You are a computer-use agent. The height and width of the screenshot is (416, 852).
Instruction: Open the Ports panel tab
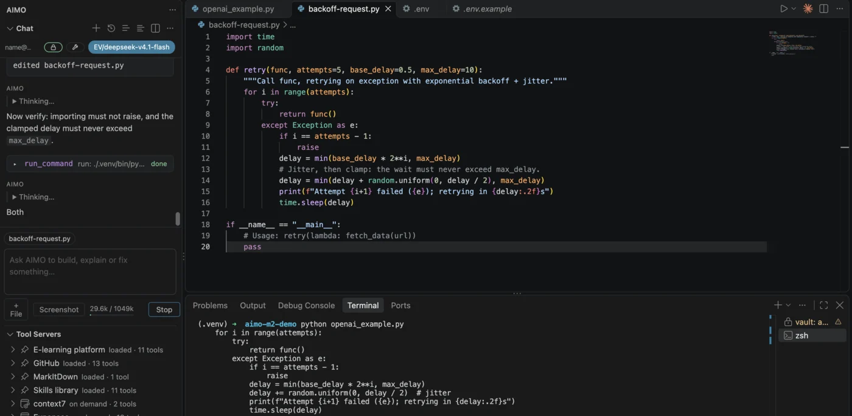[x=400, y=305]
